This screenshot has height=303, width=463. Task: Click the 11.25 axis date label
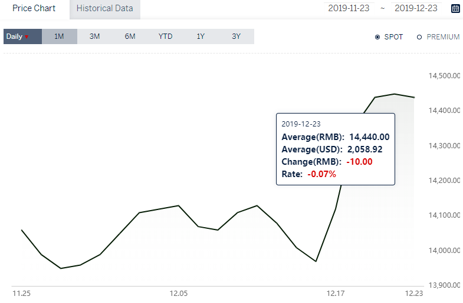point(22,294)
